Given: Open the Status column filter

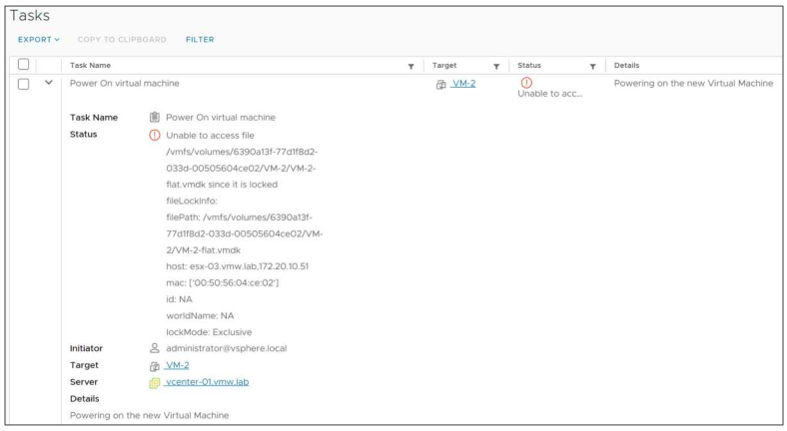Looking at the screenshot, I should pyautogui.click(x=593, y=66).
